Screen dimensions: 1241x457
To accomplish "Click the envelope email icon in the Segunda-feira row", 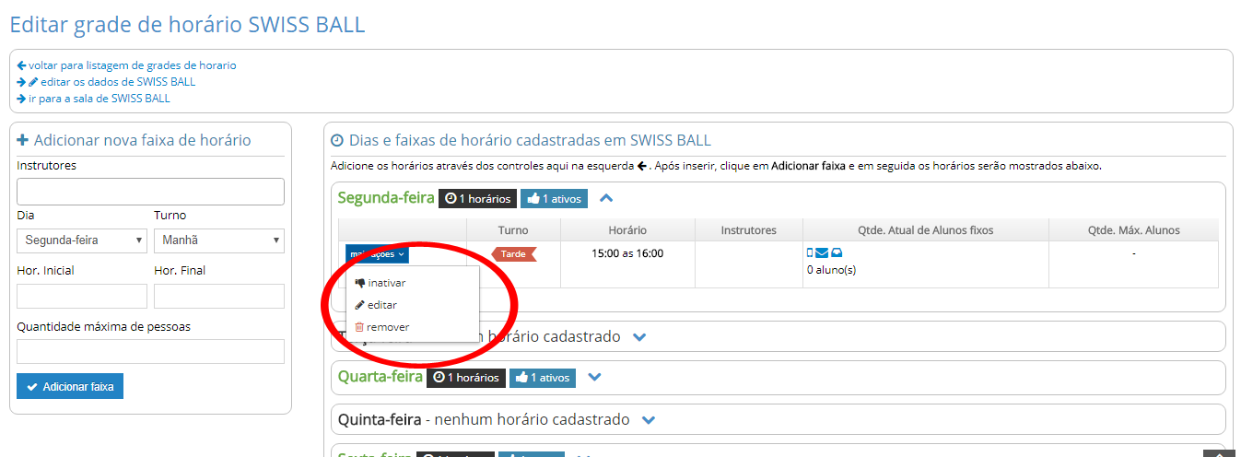I will point(822,253).
